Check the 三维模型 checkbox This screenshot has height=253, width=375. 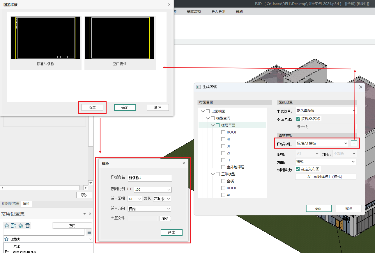[x=217, y=174]
